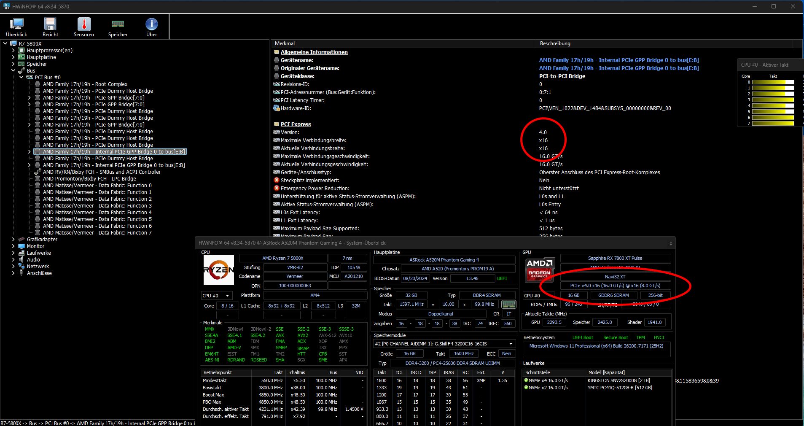
Task: Click the Betriebspunkt column header
Action: tap(226, 372)
